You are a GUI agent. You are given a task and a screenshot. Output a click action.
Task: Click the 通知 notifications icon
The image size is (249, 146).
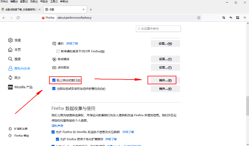pyautogui.click(x=54, y=44)
